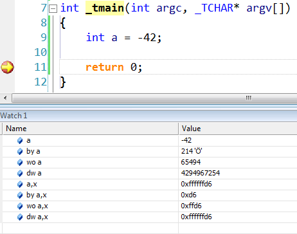Click the empty new watch entry row's Name cell
Viewport: 297px width, 234px height.
[x=91, y=228]
